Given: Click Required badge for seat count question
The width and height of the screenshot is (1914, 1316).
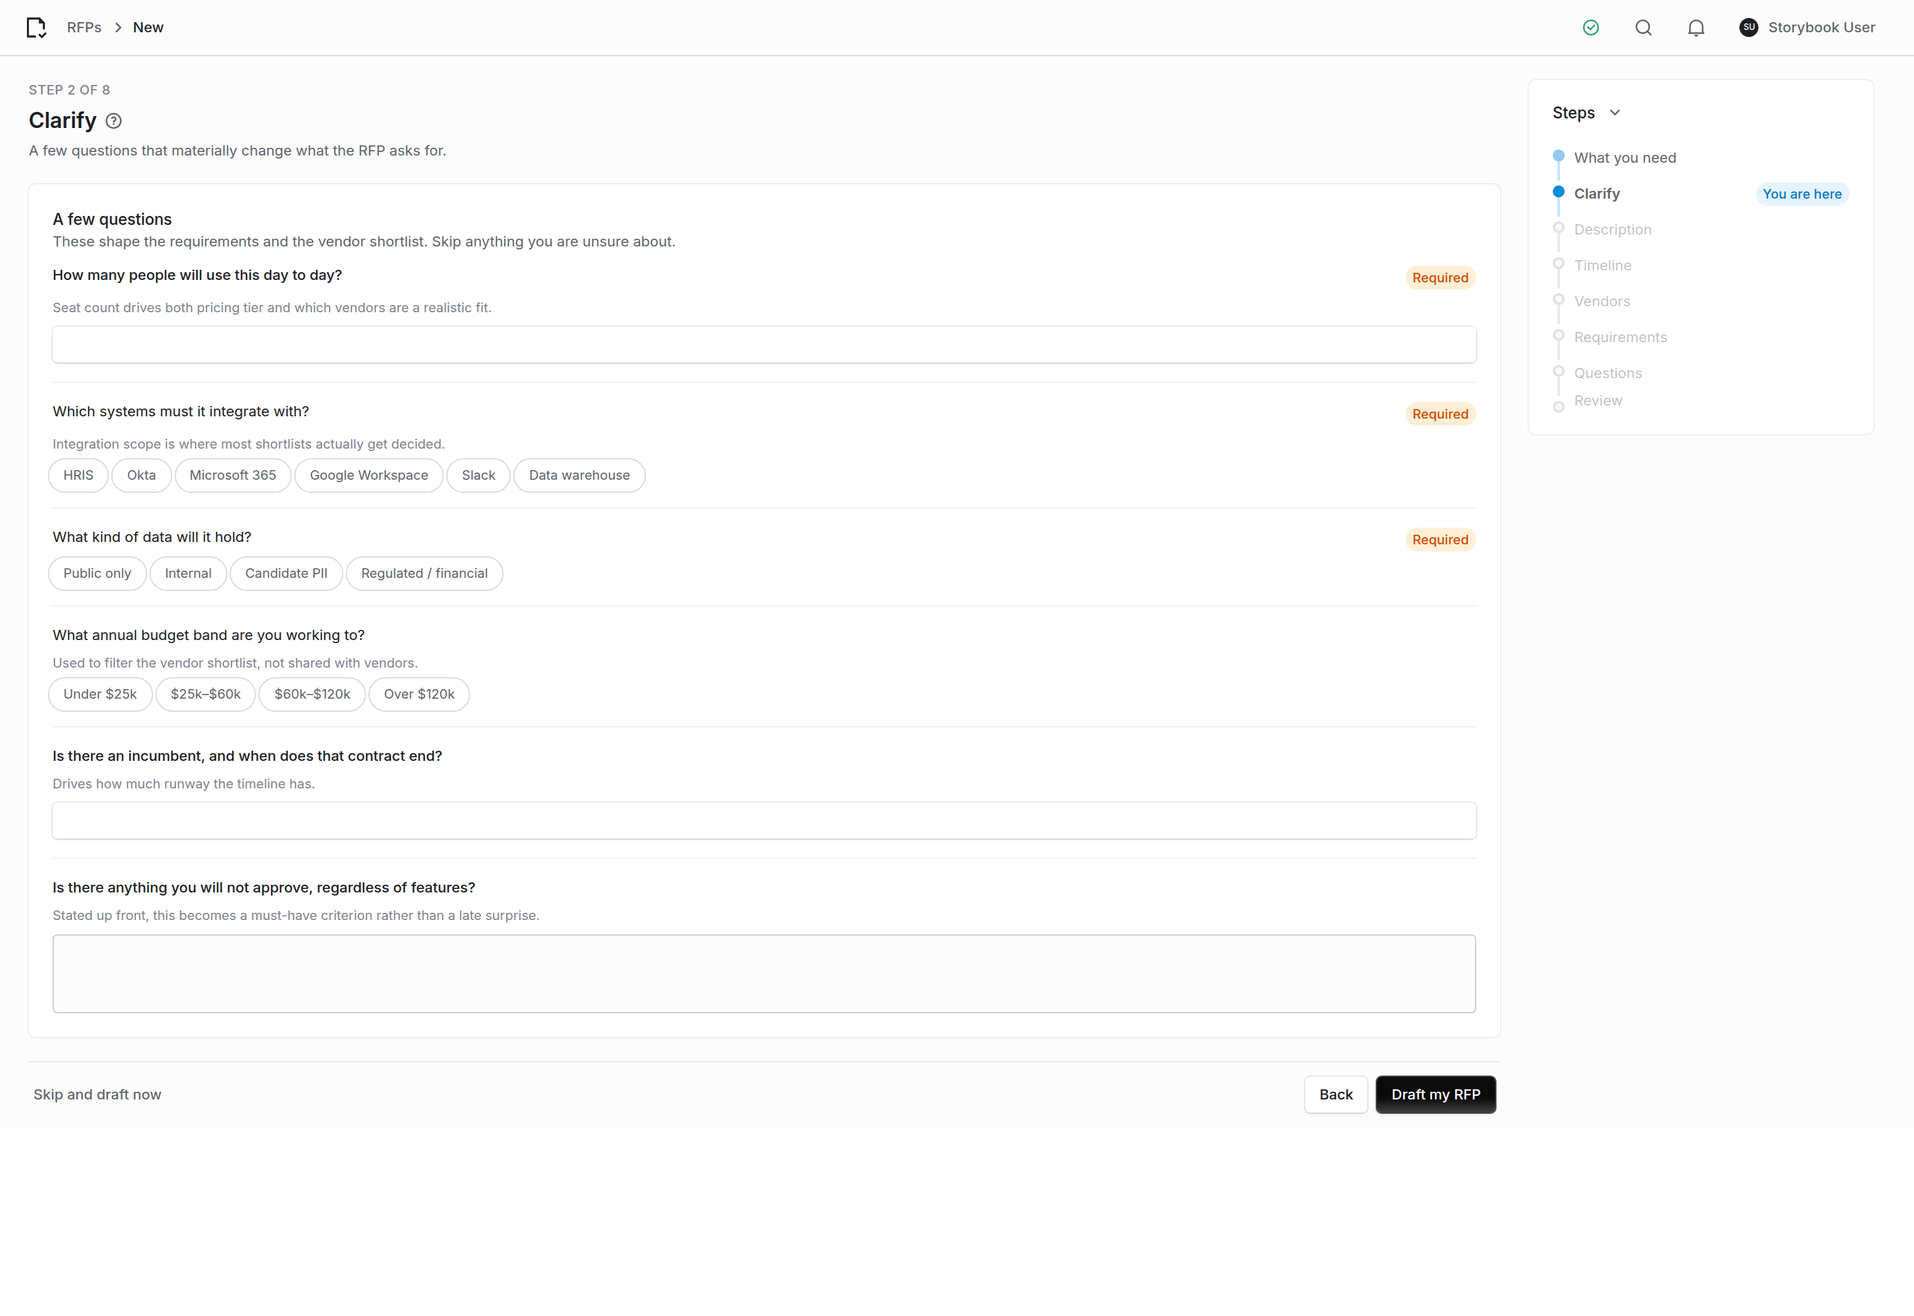Looking at the screenshot, I should (x=1440, y=278).
